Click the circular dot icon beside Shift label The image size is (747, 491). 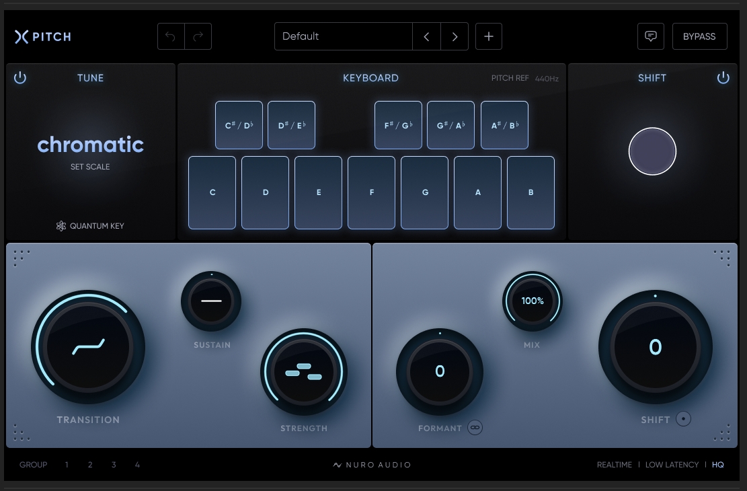(683, 419)
